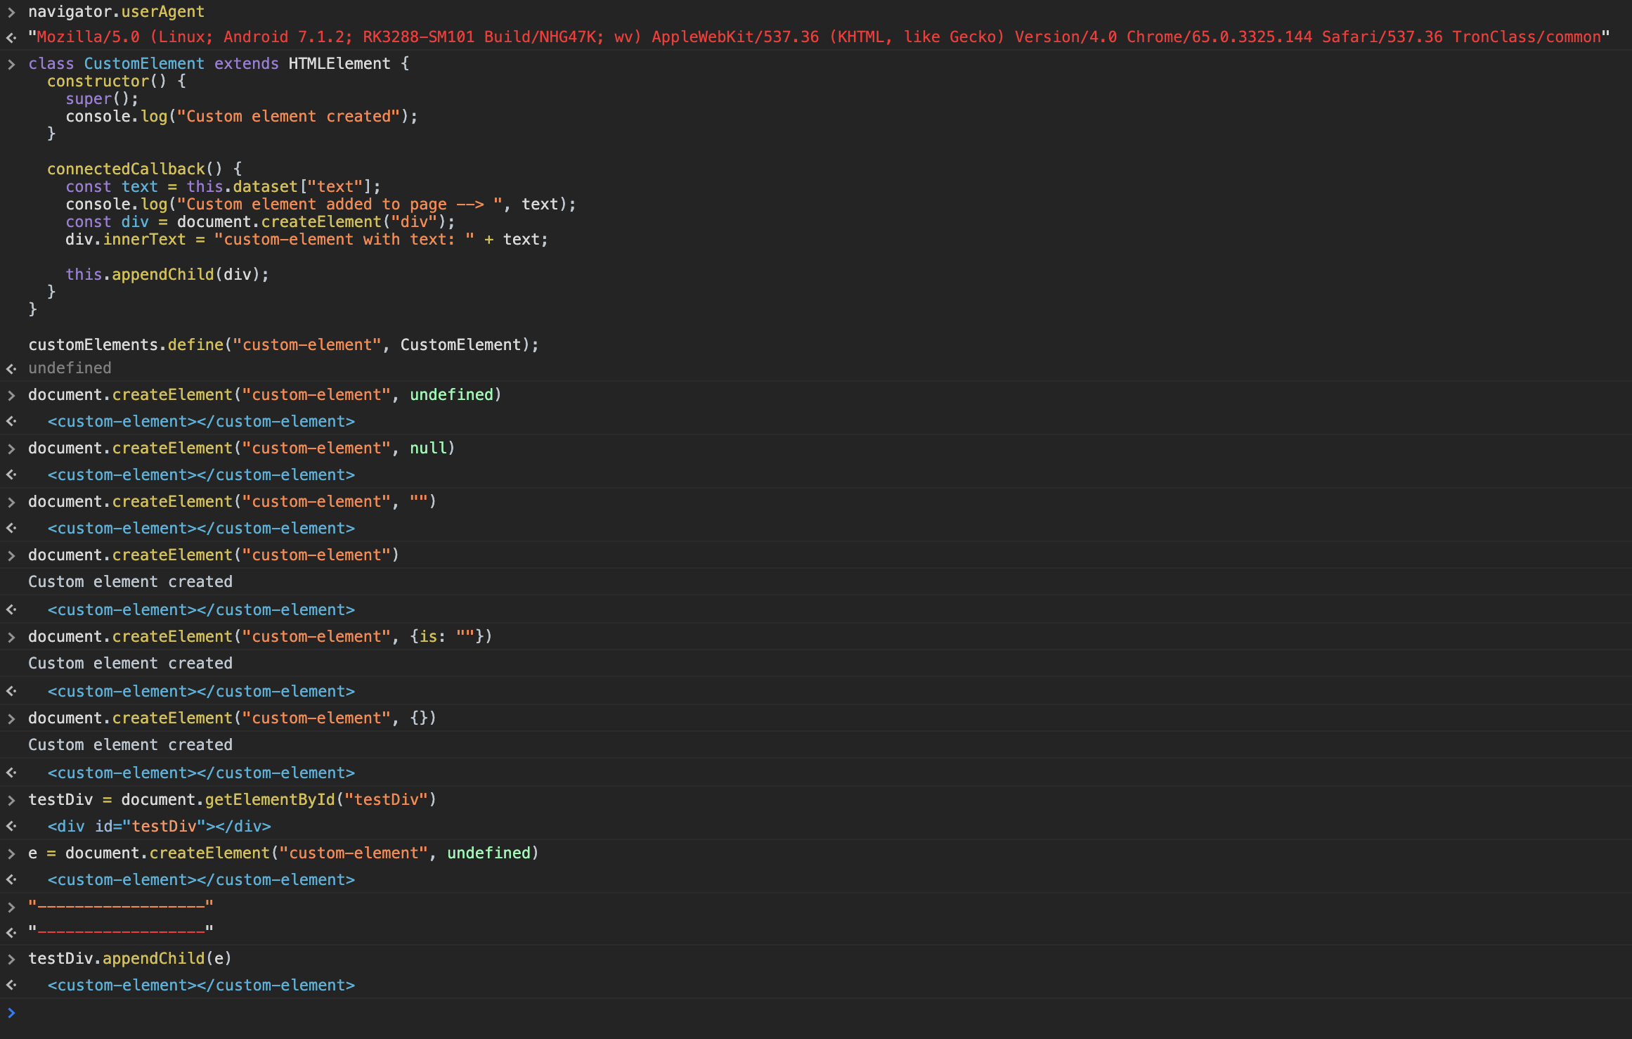Click input chevron beside class CustomElement
The image size is (1632, 1039).
[x=11, y=64]
